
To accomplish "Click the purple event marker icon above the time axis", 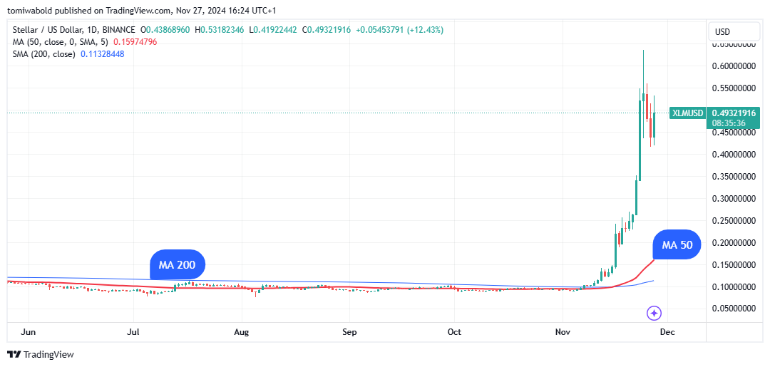I will coord(654,312).
